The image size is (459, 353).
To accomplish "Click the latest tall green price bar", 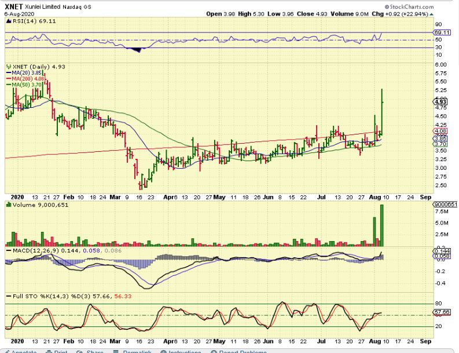I will tap(382, 111).
